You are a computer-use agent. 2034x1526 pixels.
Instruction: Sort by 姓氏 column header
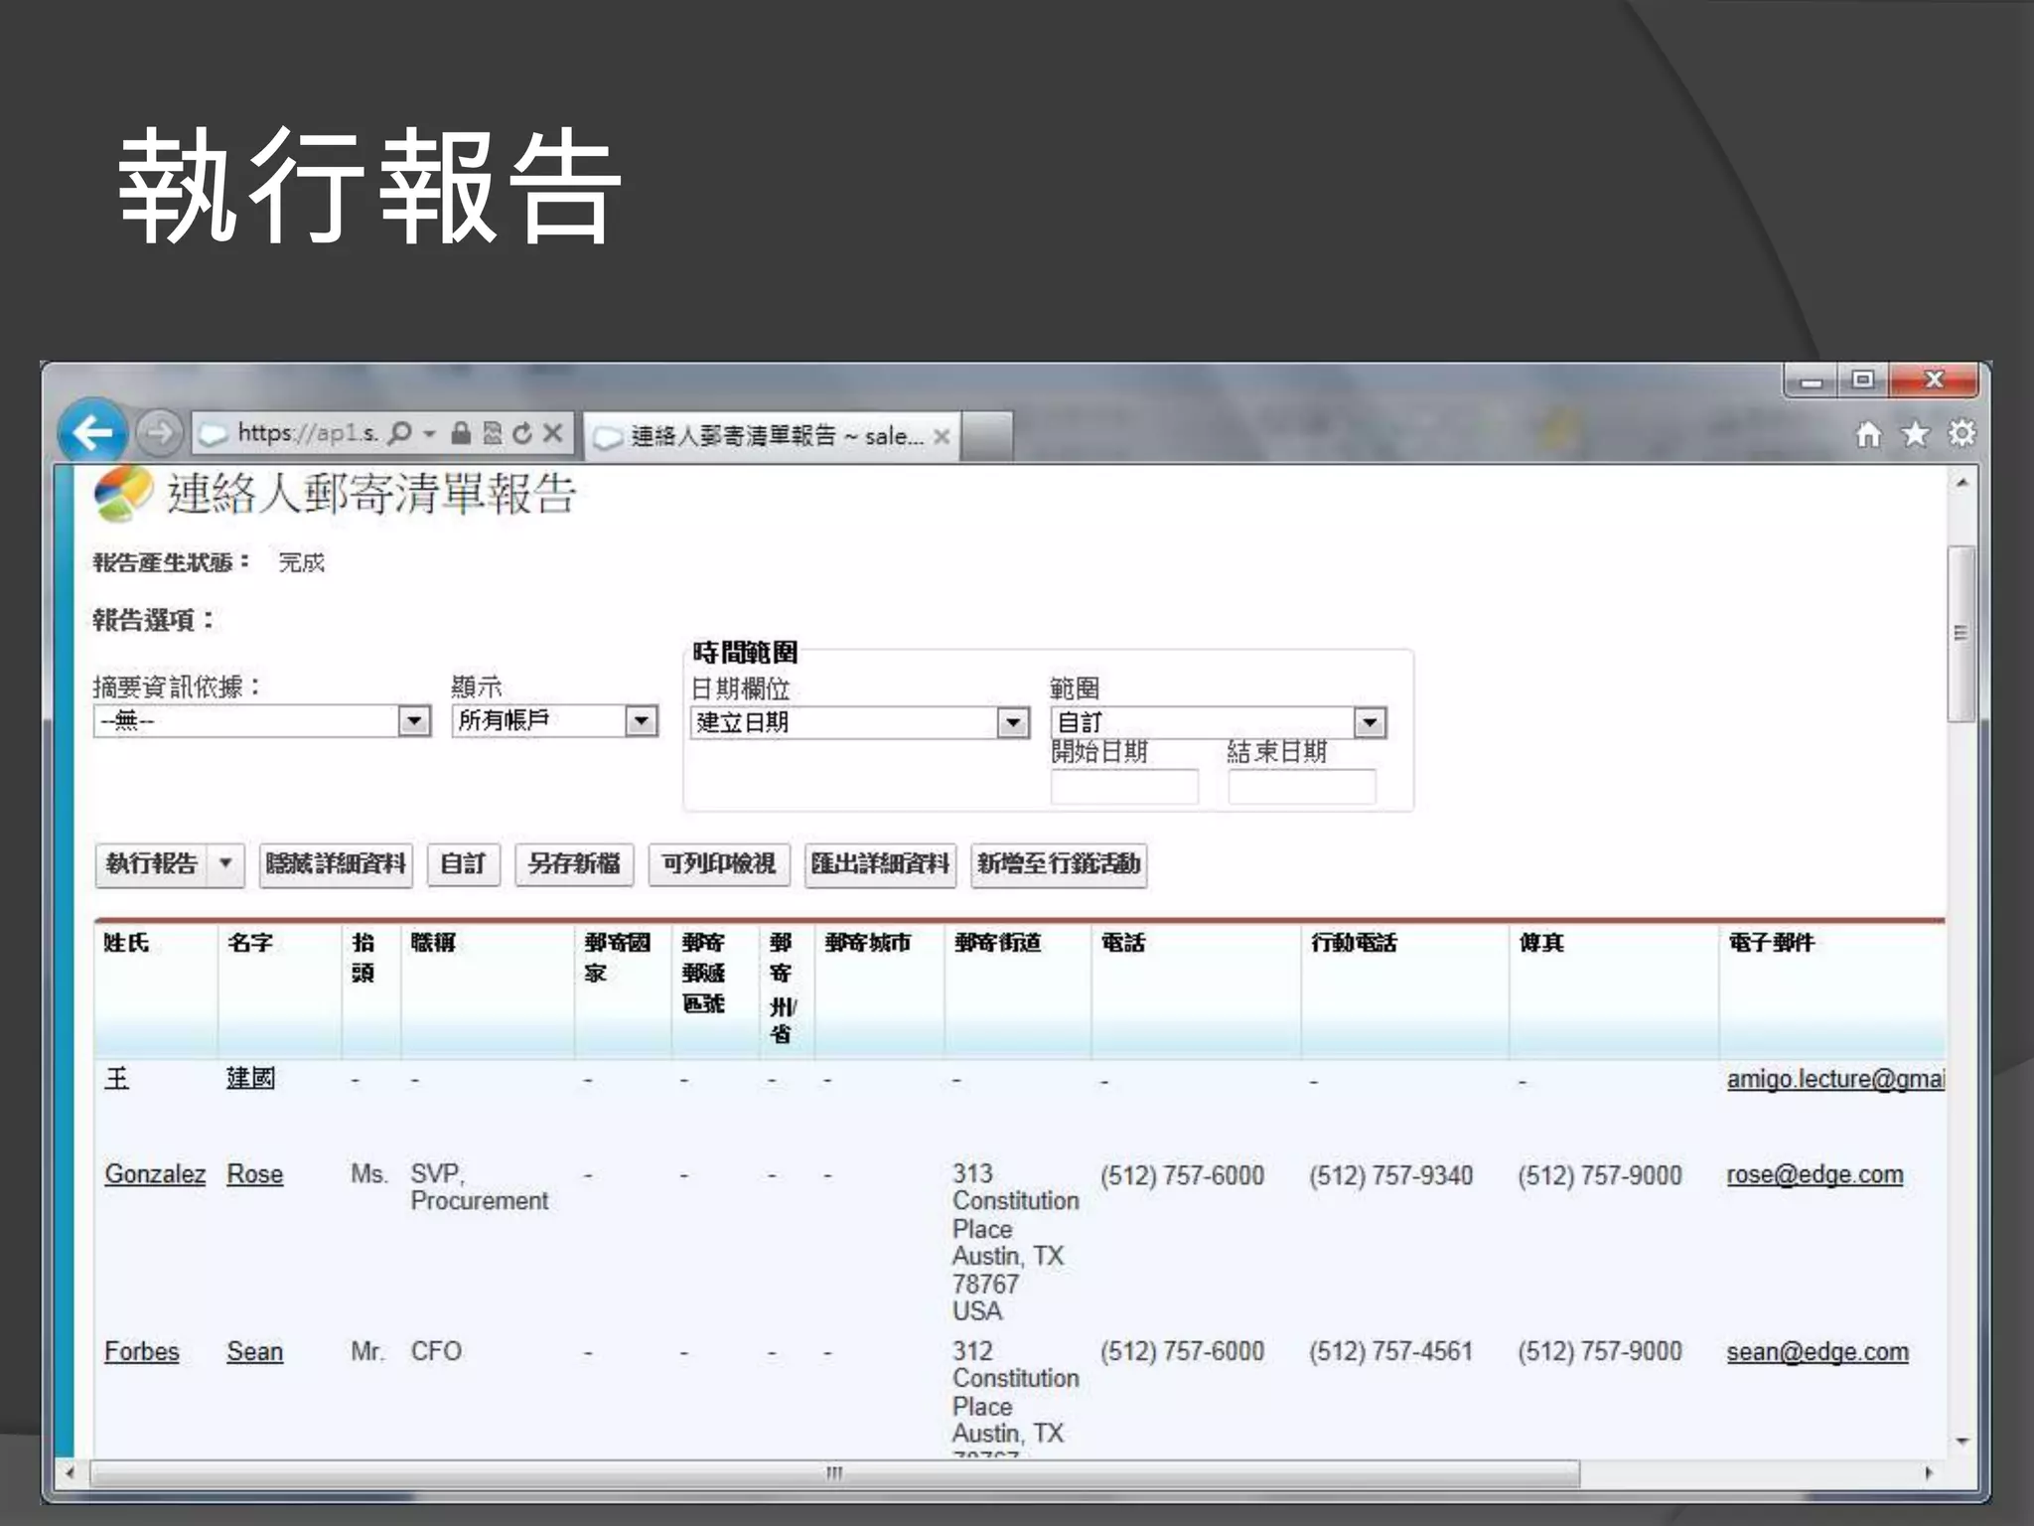(x=126, y=943)
